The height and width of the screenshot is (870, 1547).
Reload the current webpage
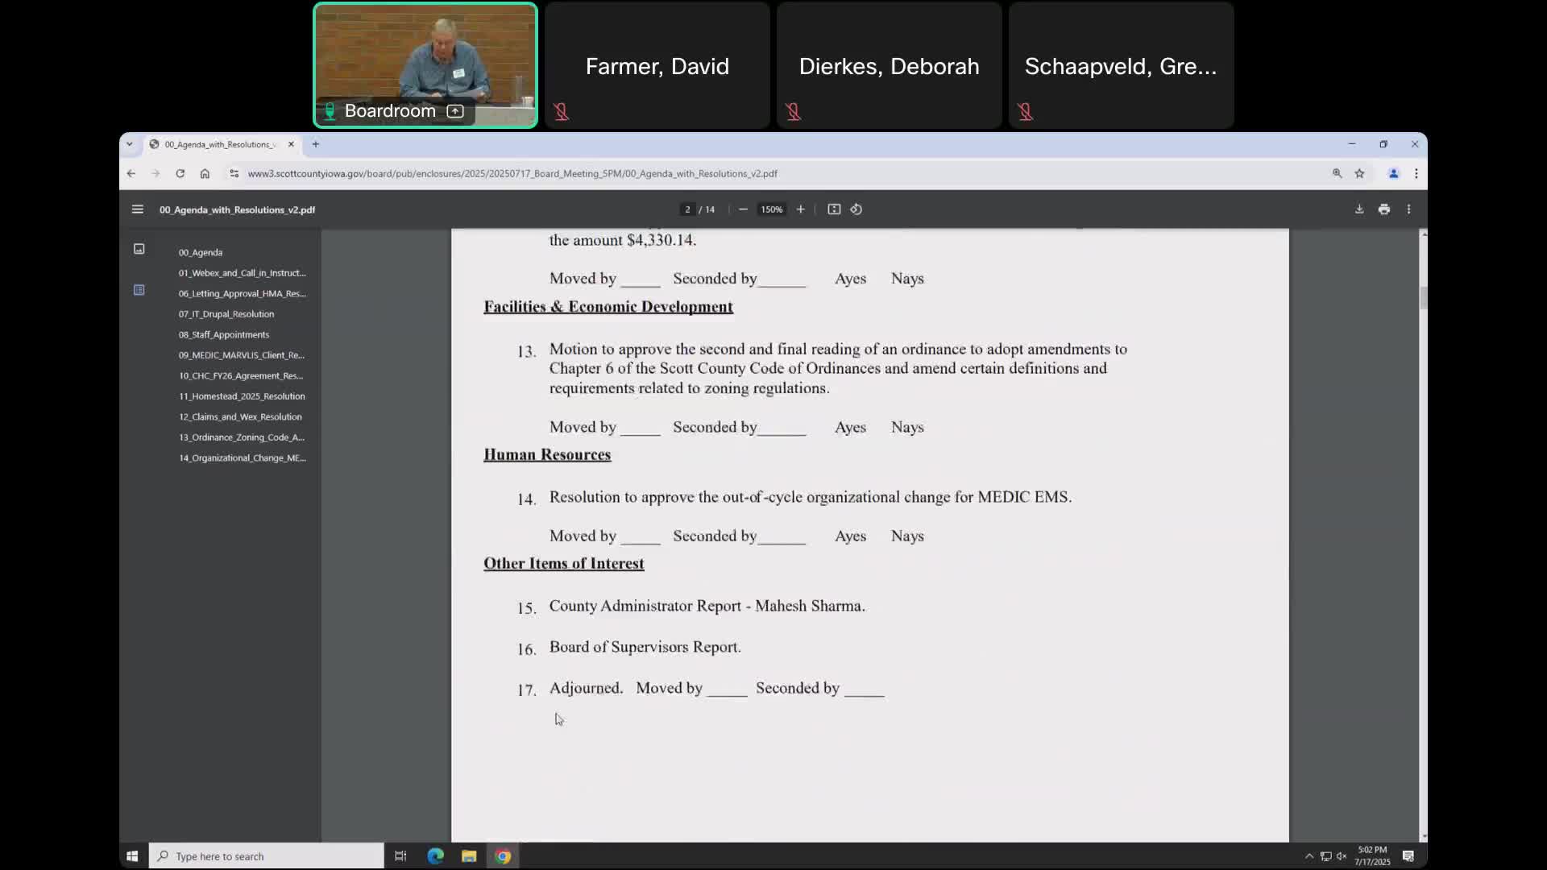point(180,173)
